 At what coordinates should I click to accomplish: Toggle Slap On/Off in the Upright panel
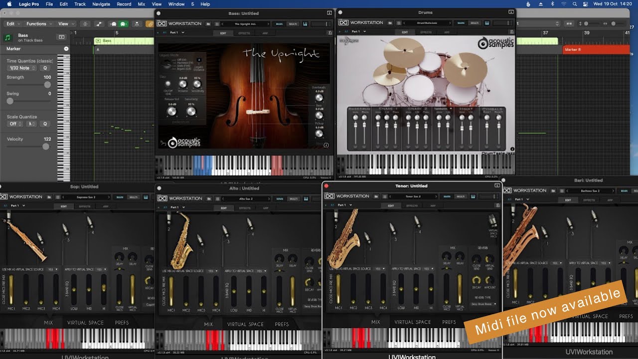click(x=167, y=84)
